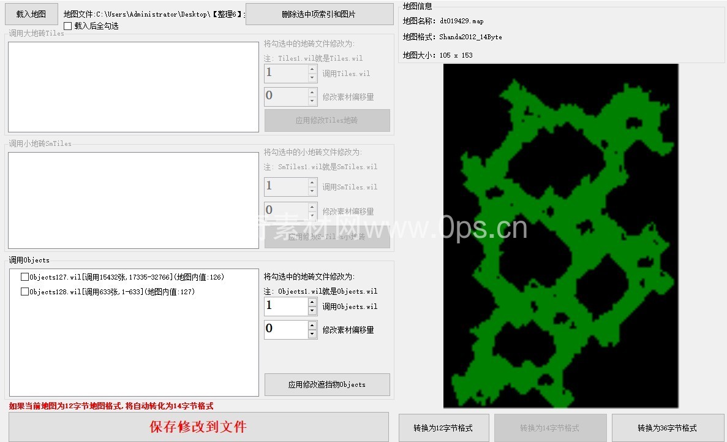727x442 pixels.
Task: Check the Objects128.wil item
Action: 25,292
